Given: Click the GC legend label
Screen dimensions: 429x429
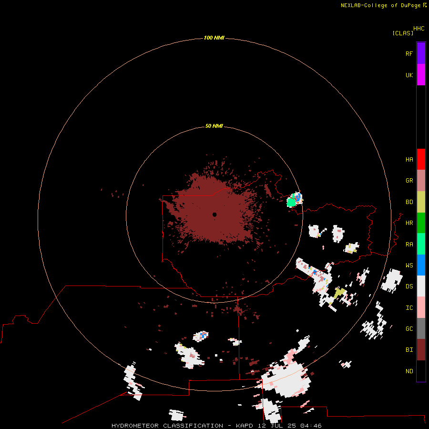Looking at the screenshot, I should point(409,329).
